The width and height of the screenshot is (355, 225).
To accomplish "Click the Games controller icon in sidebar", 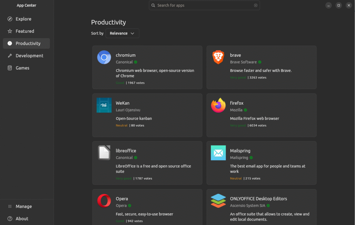I will (x=9, y=68).
